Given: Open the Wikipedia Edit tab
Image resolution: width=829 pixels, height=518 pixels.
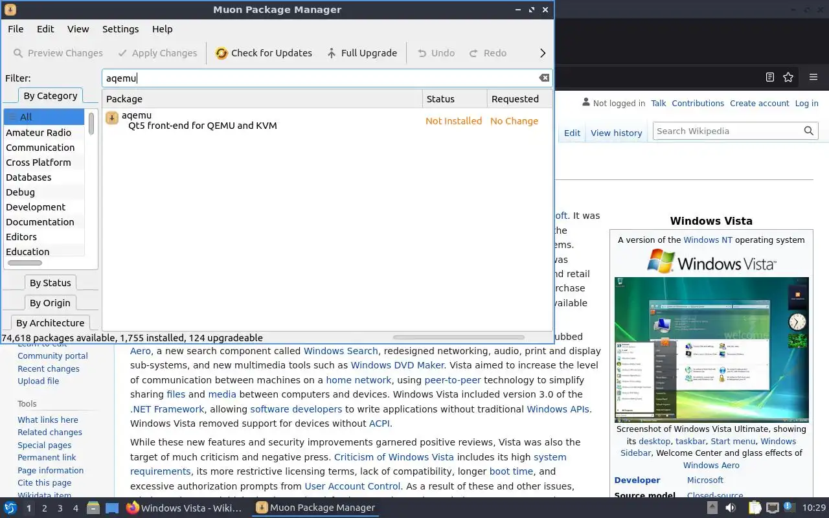Looking at the screenshot, I should click(572, 133).
